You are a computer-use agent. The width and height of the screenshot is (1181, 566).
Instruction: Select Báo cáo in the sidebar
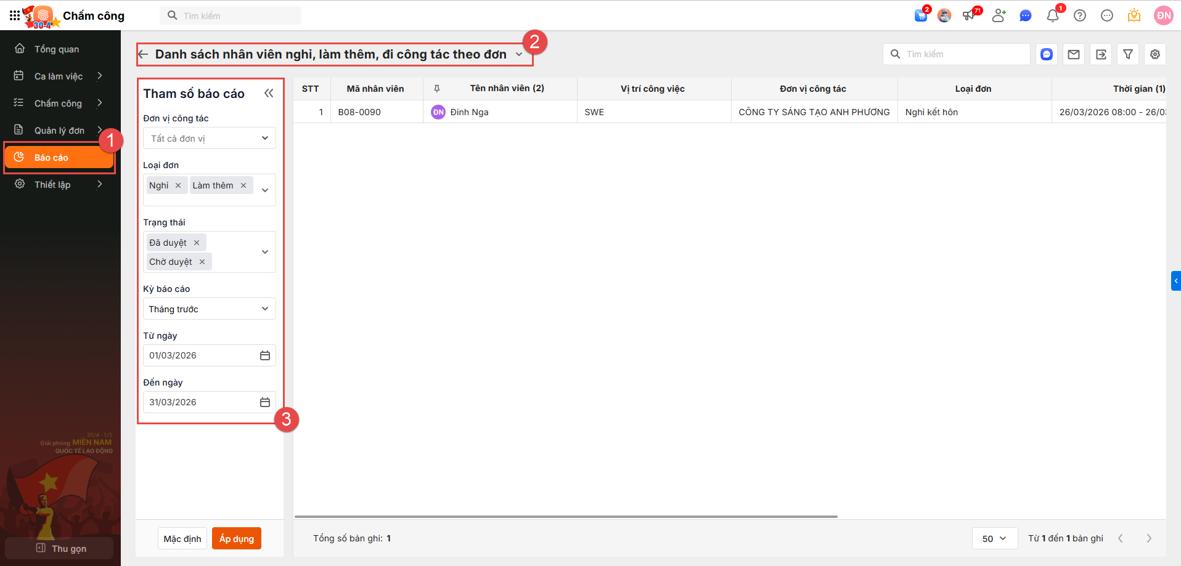[x=60, y=158]
